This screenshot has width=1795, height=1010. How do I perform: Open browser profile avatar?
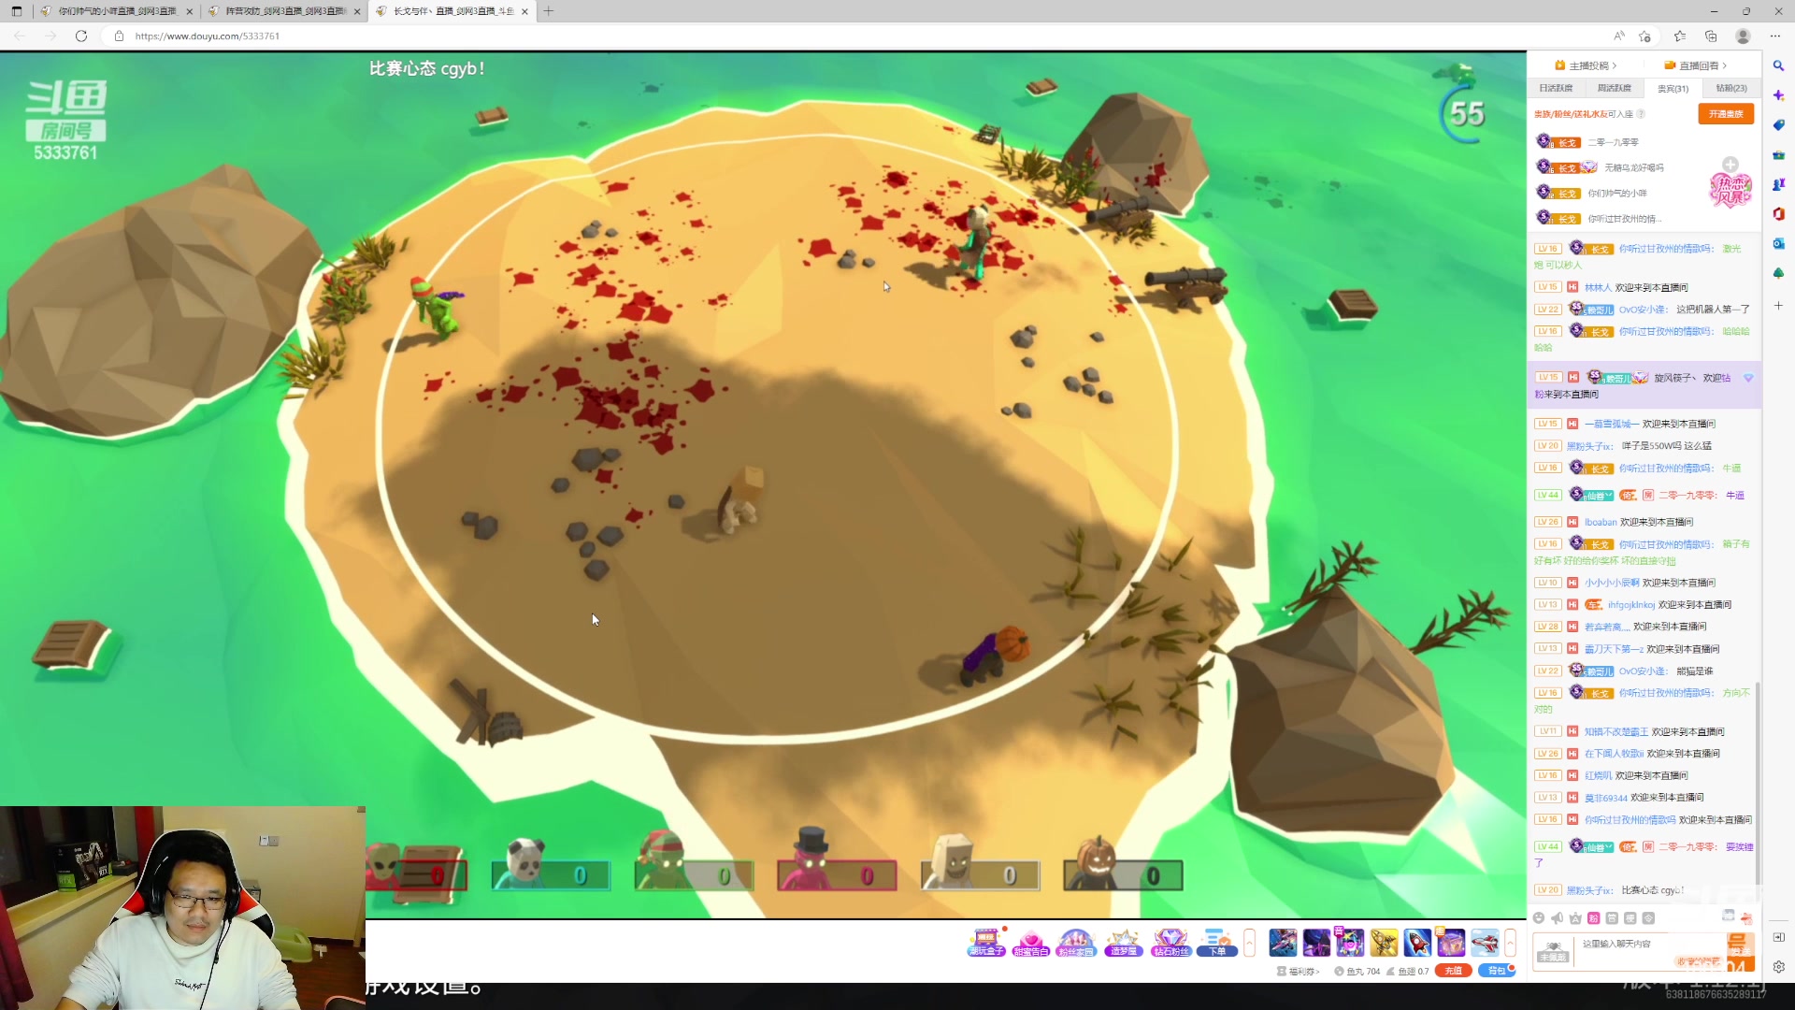[x=1743, y=36]
